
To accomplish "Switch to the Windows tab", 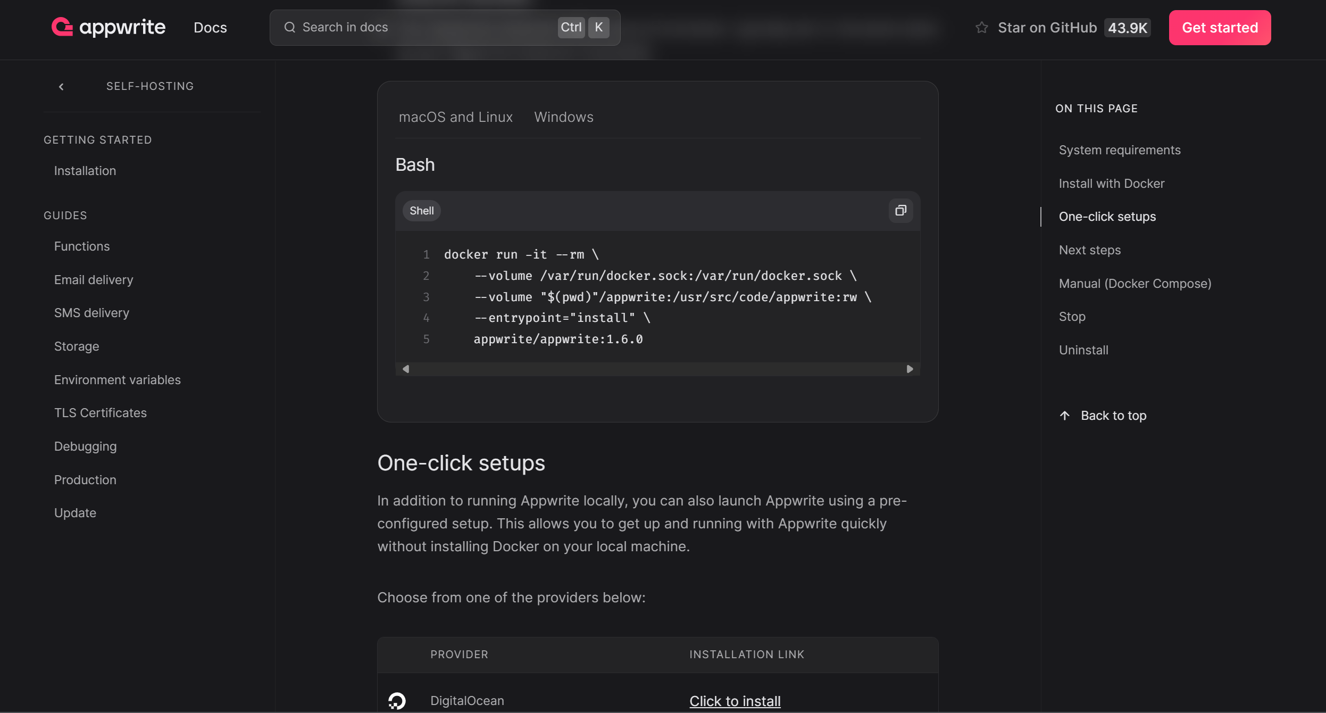I will pyautogui.click(x=563, y=117).
